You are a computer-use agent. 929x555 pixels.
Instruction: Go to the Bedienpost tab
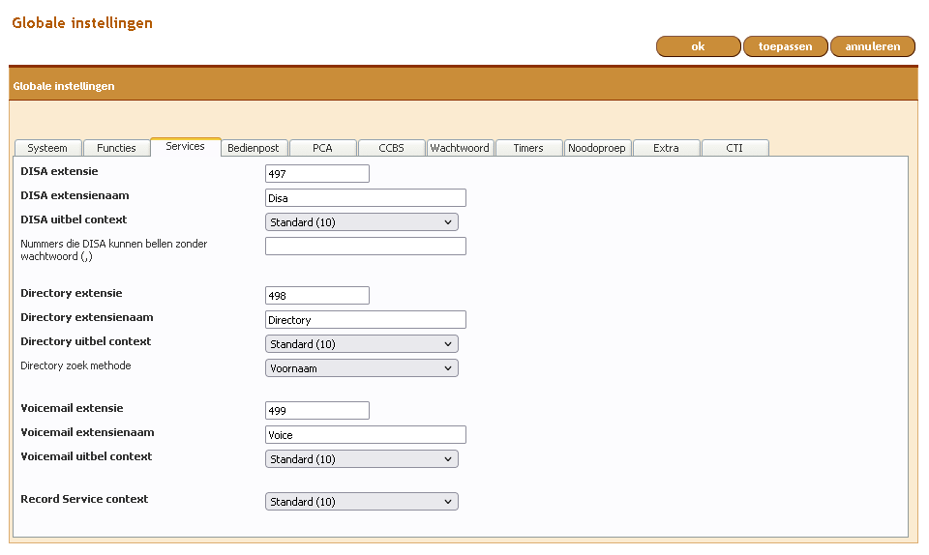[x=253, y=148]
